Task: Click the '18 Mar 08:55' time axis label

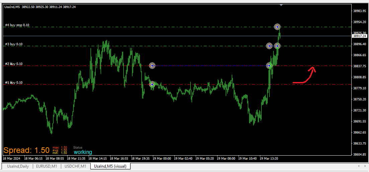Action: pos(55,159)
